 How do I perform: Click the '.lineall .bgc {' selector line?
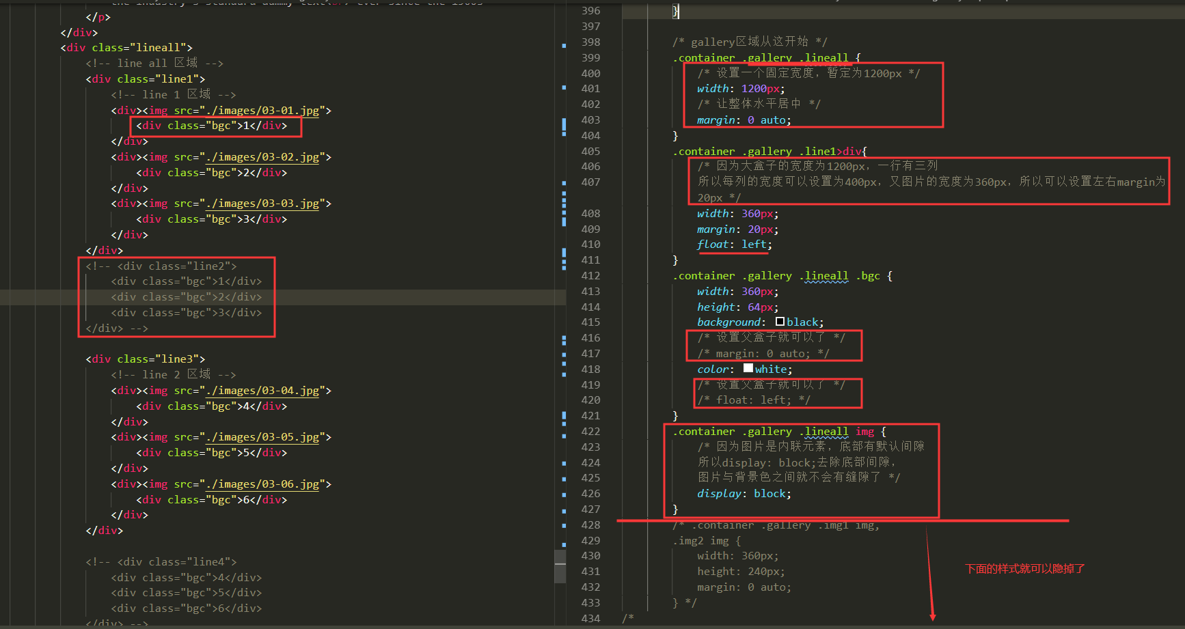(782, 276)
